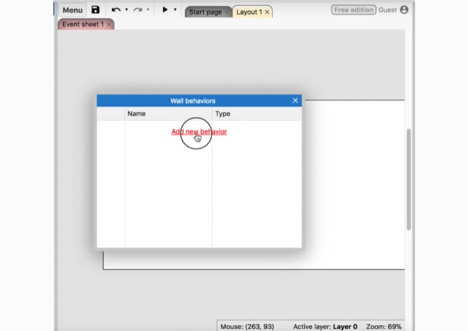This screenshot has width=468, height=331.
Task: Open the Menu button
Action: (x=72, y=10)
